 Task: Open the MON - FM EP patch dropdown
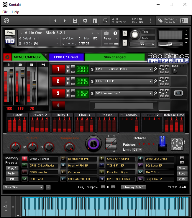(x=124, y=81)
